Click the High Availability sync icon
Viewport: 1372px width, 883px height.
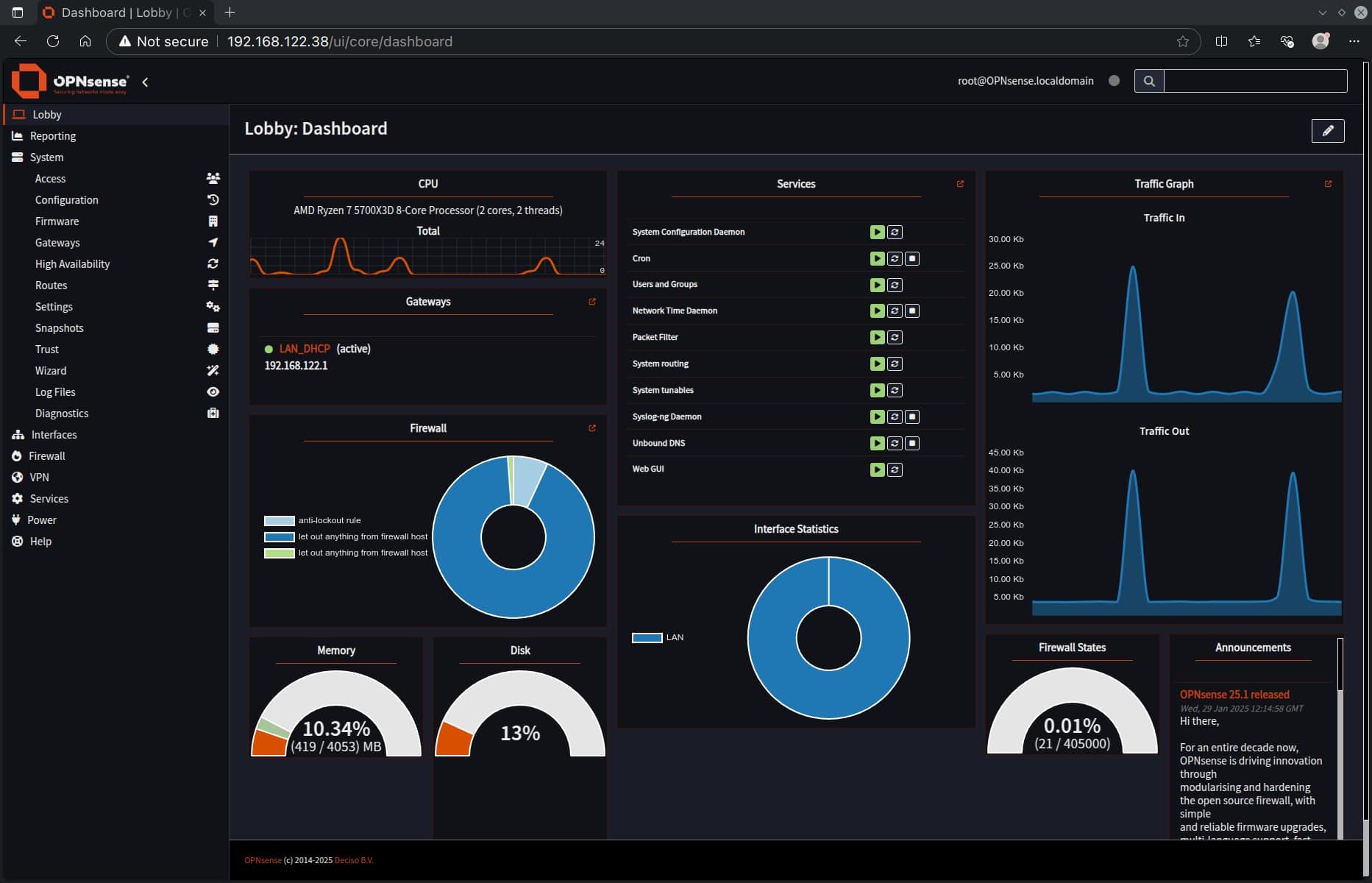point(213,263)
